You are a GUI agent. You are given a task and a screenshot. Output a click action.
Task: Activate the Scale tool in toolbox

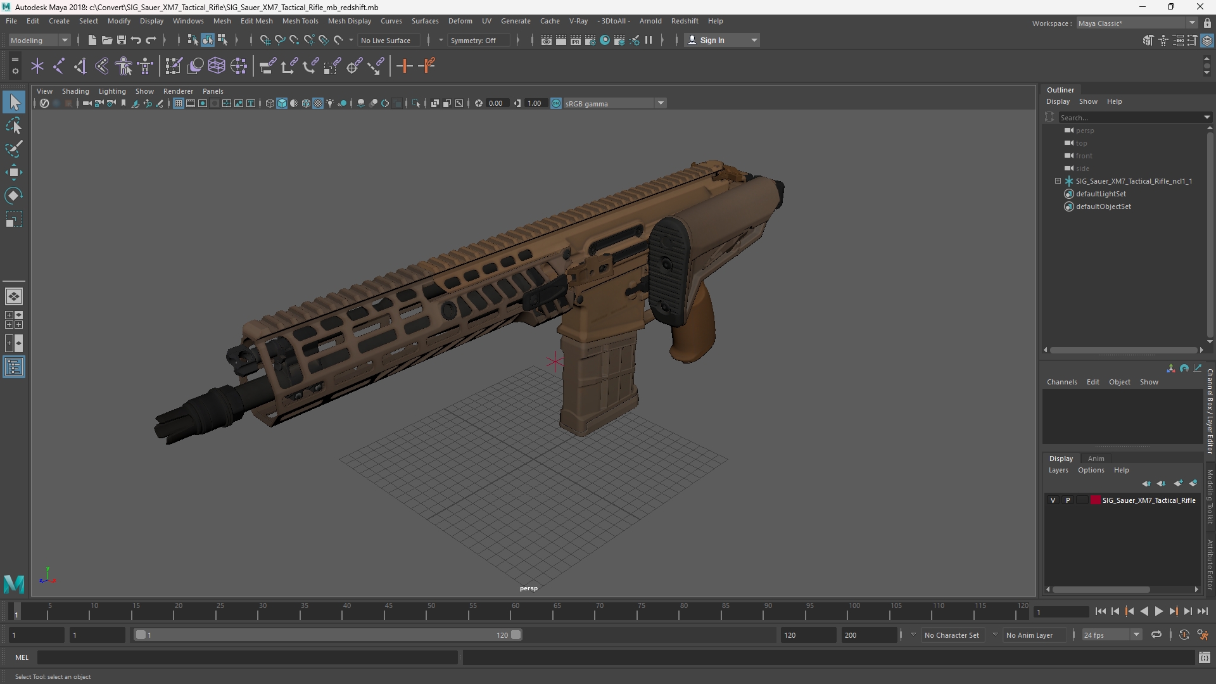pyautogui.click(x=14, y=220)
